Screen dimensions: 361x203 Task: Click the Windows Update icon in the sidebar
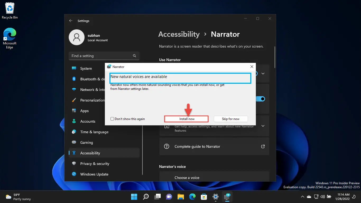(74, 174)
